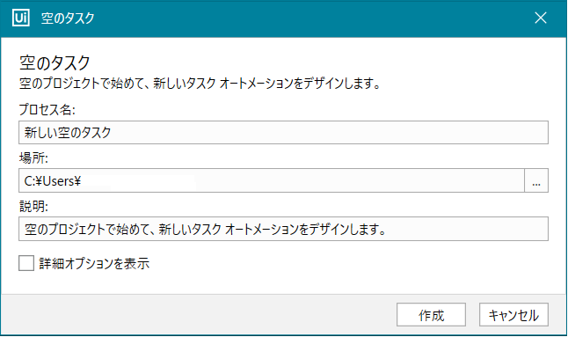Viewport: 568px width, 337px height.
Task: Enable the 詳細オプションを表示 checkbox
Action: click(26, 263)
